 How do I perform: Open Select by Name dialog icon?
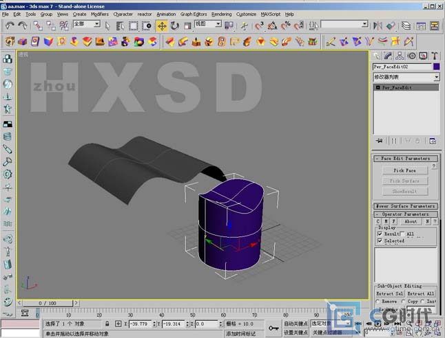point(121,25)
